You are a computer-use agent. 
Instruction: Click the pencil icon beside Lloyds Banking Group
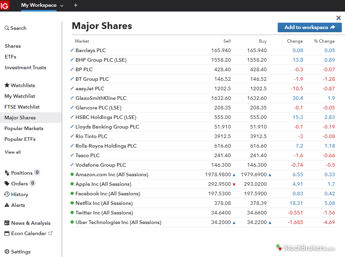pyautogui.click(x=72, y=127)
